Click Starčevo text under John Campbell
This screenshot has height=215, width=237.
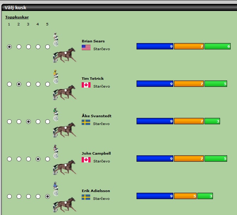point(102,161)
